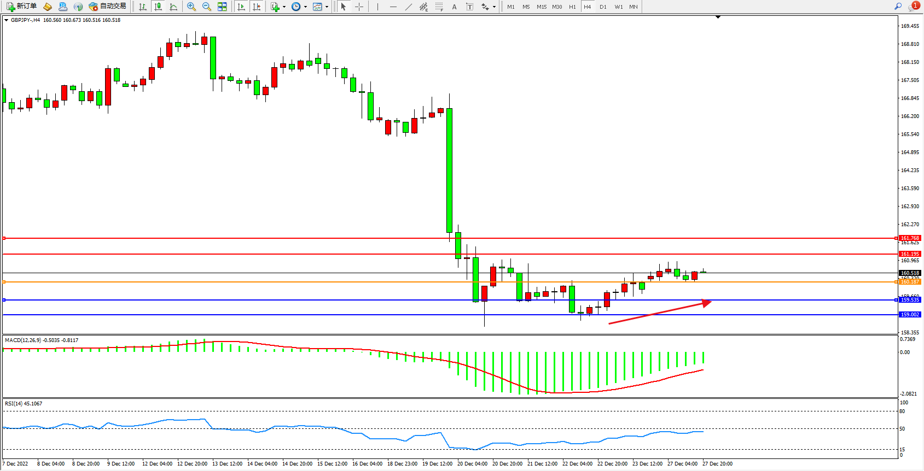
Task: Open the periodicity clock dropdown arrow
Action: click(x=305, y=7)
